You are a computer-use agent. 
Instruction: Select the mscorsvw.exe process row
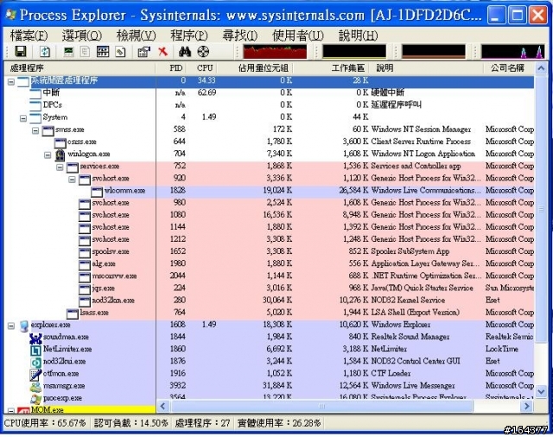269,276
